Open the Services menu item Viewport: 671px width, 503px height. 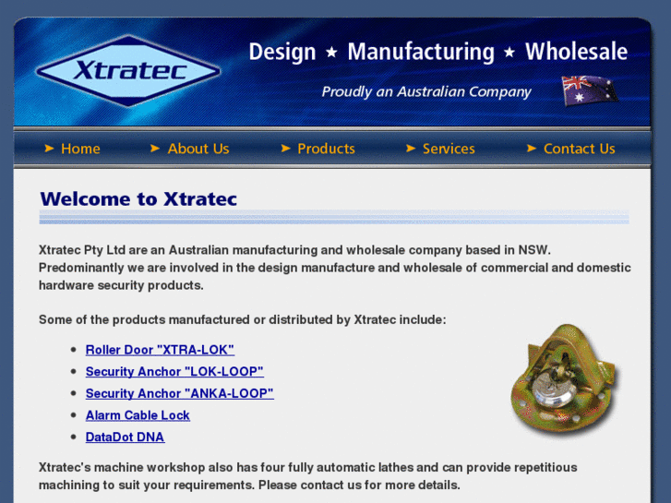(x=449, y=149)
